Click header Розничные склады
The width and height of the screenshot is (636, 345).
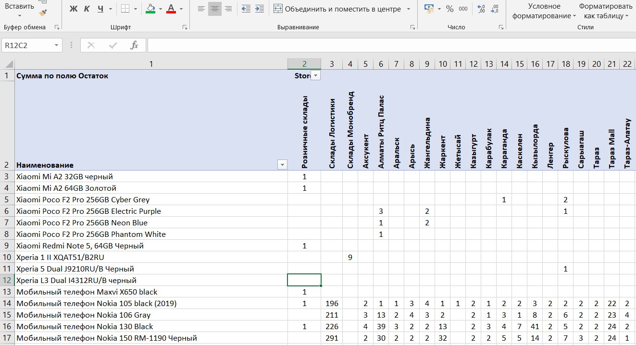[x=305, y=132]
